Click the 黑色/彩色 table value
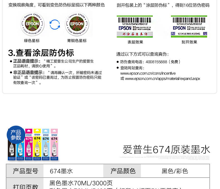 (x=175, y=171)
